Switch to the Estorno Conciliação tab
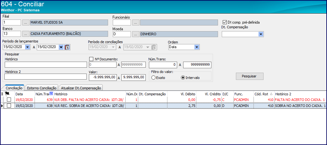The width and height of the screenshot is (327, 145). pos(41,88)
